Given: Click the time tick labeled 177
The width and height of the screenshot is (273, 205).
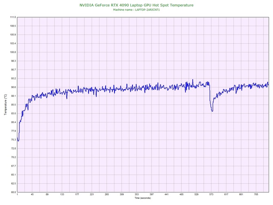Looking at the screenshot, I should [x=77, y=194].
